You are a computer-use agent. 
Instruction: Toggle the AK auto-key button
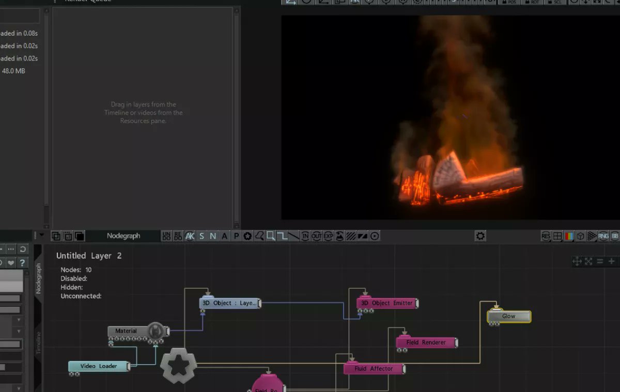point(190,236)
